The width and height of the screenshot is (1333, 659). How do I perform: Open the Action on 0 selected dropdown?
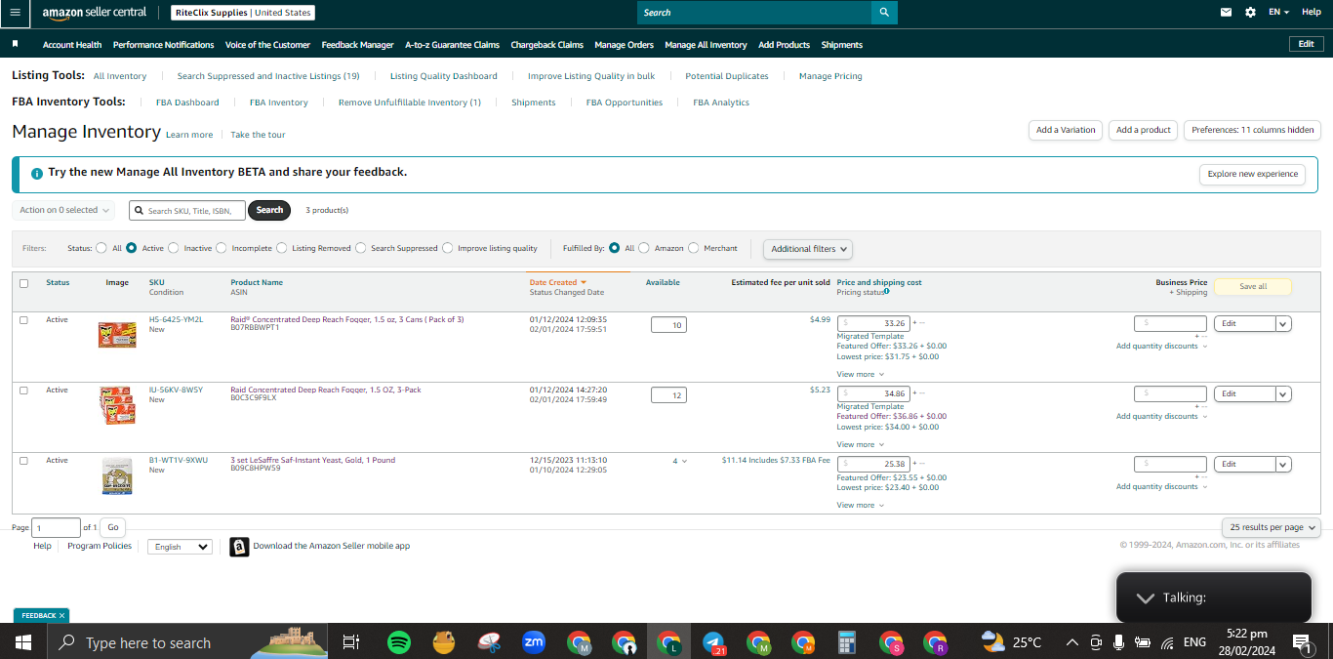[x=63, y=210]
